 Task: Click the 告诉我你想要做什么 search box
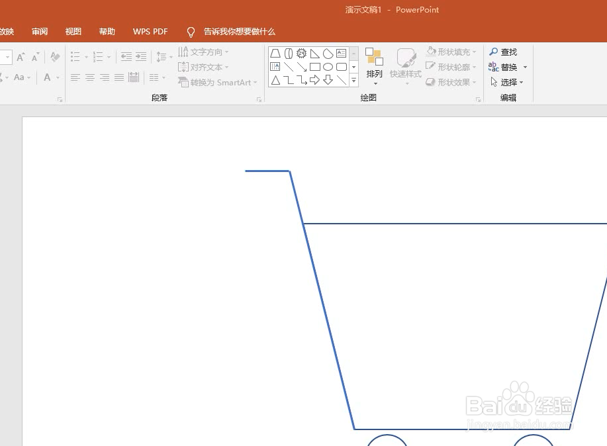[x=239, y=31]
